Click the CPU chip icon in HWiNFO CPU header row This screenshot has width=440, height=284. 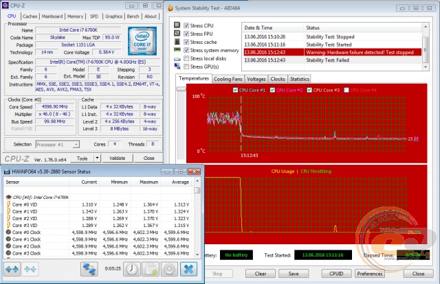coord(9,197)
